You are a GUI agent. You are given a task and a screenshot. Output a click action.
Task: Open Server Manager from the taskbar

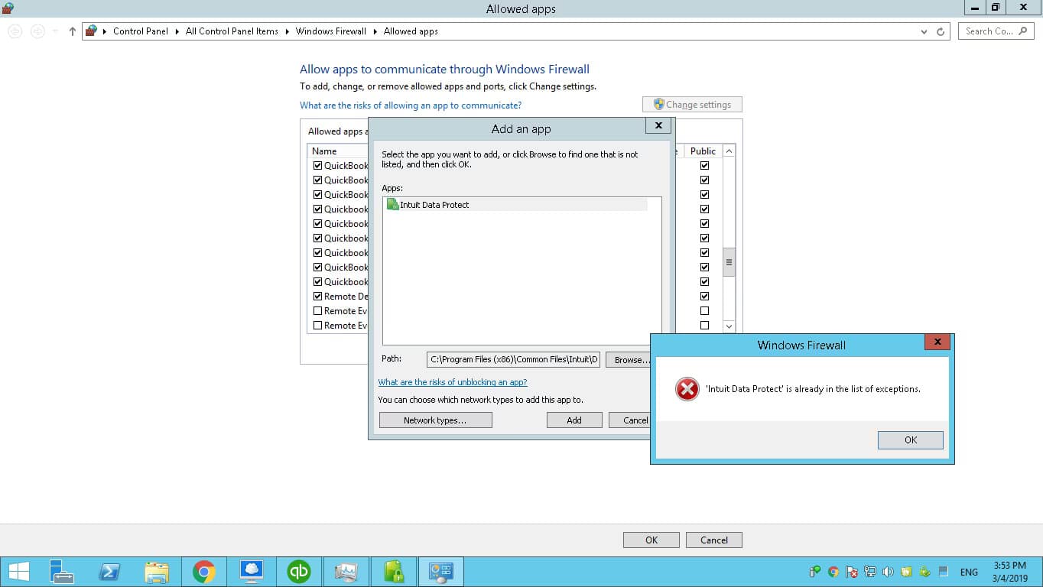[x=62, y=572]
